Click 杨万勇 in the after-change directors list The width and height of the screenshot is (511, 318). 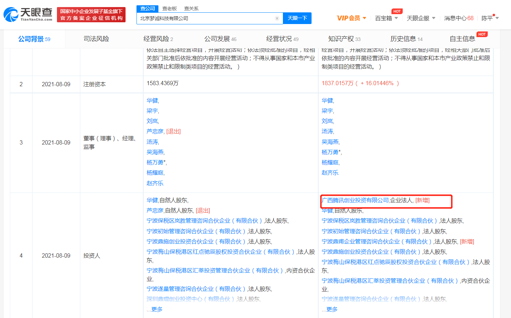[x=330, y=152]
